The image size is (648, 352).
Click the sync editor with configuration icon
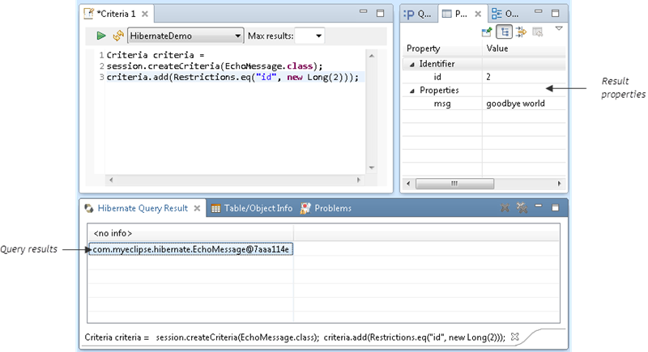click(x=117, y=36)
